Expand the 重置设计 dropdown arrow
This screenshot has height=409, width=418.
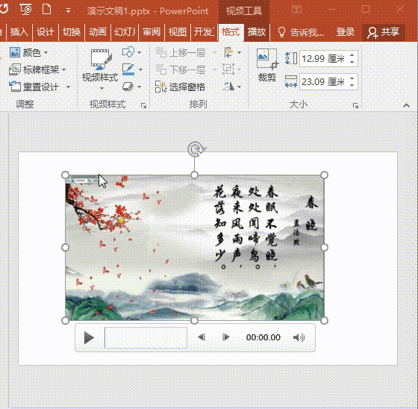[x=68, y=87]
